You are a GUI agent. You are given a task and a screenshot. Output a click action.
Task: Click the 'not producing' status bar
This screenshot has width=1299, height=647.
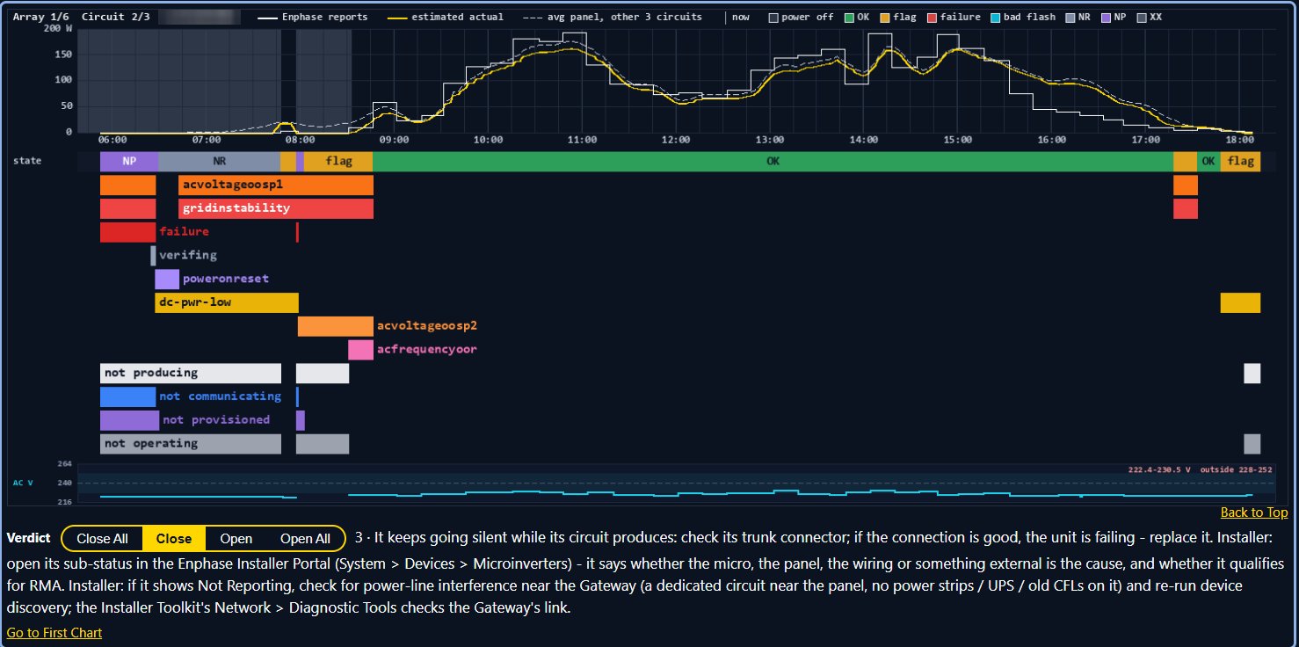pos(191,373)
